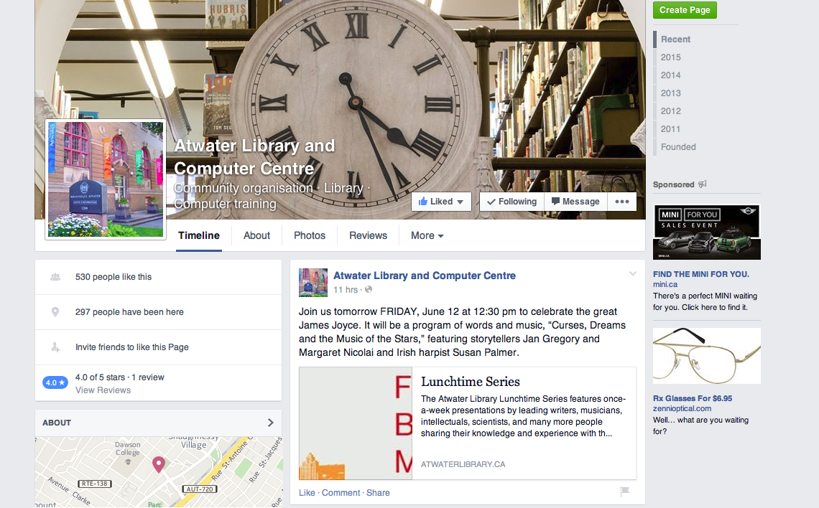Send a Message to the page
Image resolution: width=819 pixels, height=508 pixels.
pyautogui.click(x=575, y=202)
